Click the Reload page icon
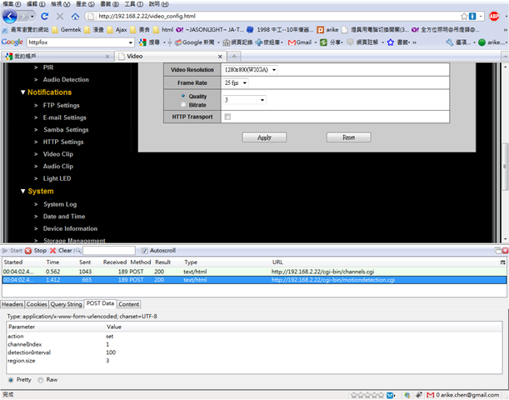This screenshot has width=509, height=400. coord(45,16)
